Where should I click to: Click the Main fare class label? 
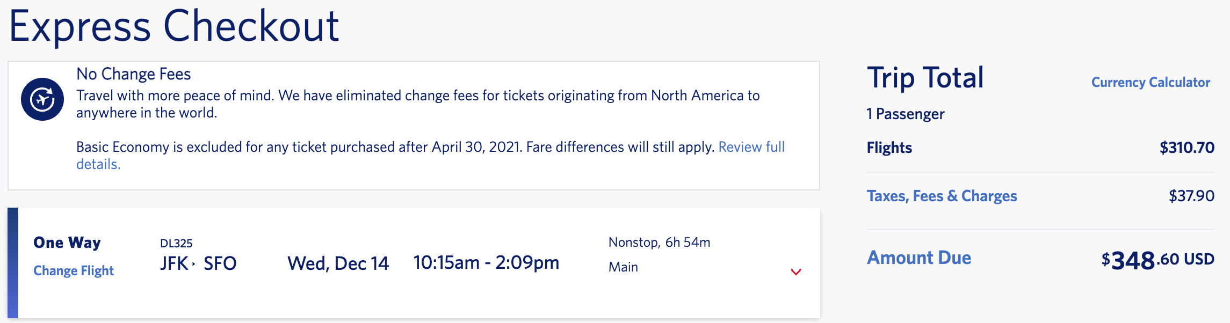coord(623,267)
